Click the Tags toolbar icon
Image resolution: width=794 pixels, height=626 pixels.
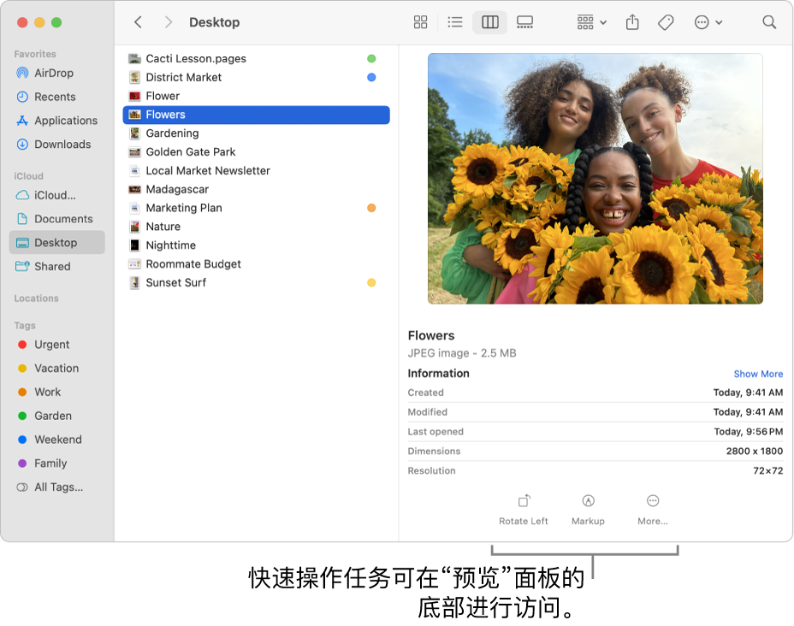coord(666,22)
